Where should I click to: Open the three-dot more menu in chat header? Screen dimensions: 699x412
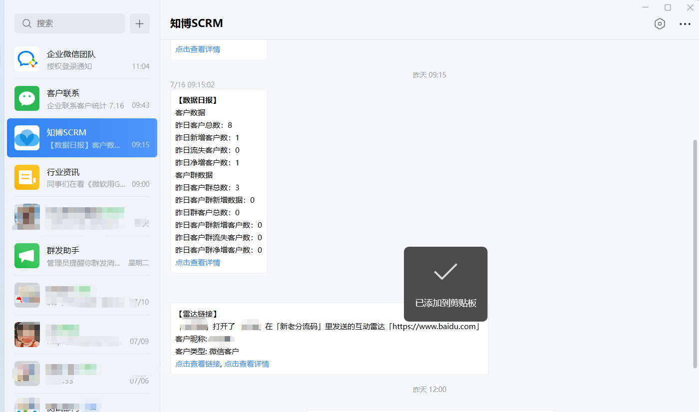(x=685, y=23)
